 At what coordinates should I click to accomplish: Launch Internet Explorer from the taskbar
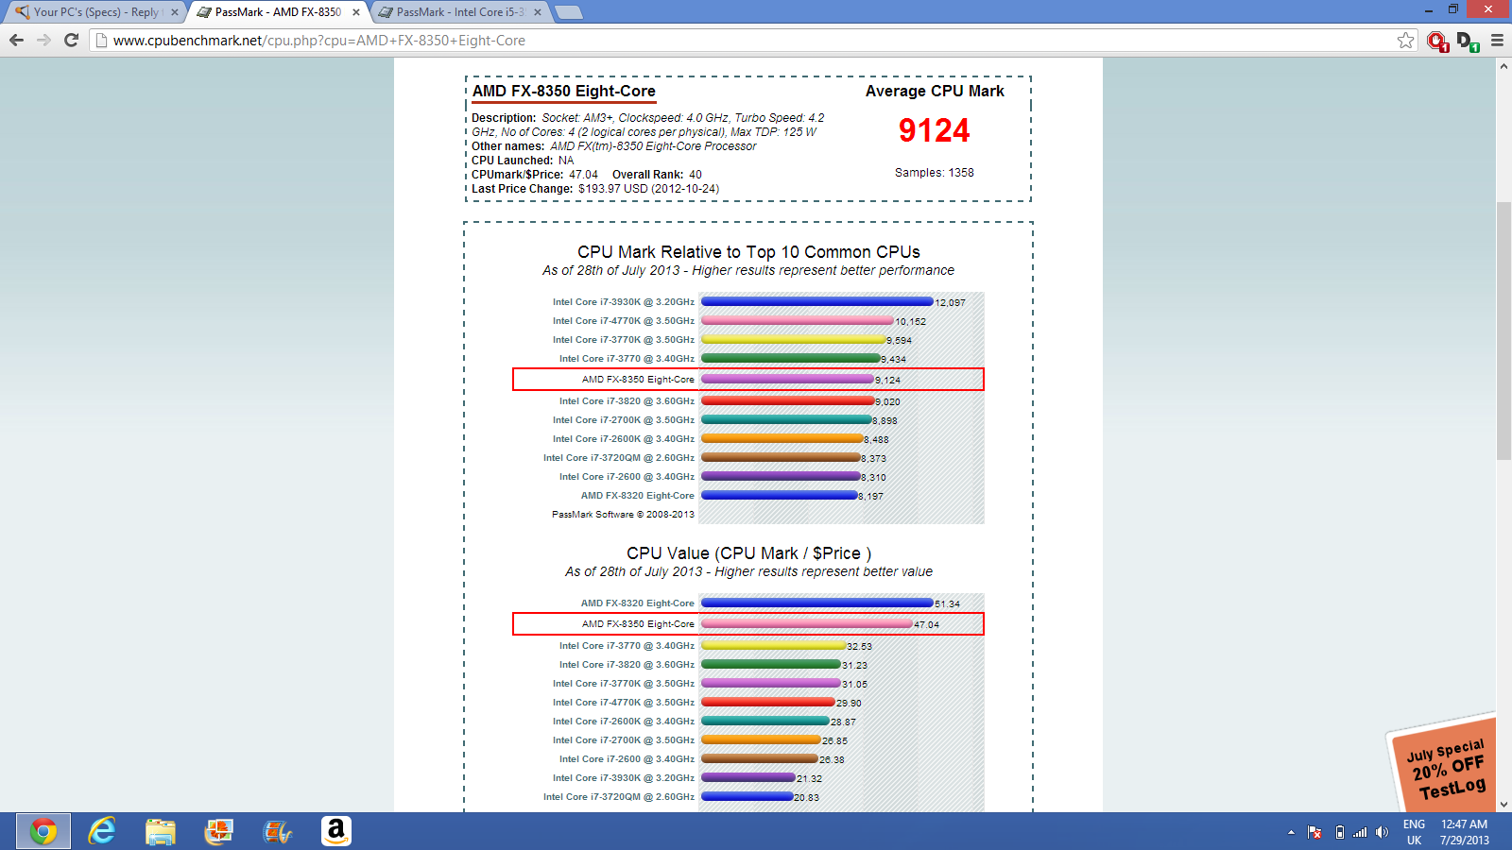tap(101, 831)
